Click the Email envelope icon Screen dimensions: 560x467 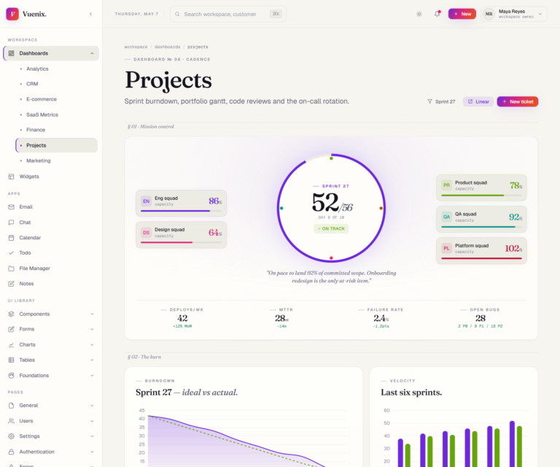[11, 207]
